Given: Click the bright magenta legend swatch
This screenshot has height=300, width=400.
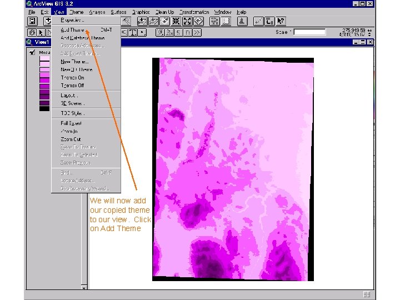Looking at the screenshot, I should coord(44,81).
